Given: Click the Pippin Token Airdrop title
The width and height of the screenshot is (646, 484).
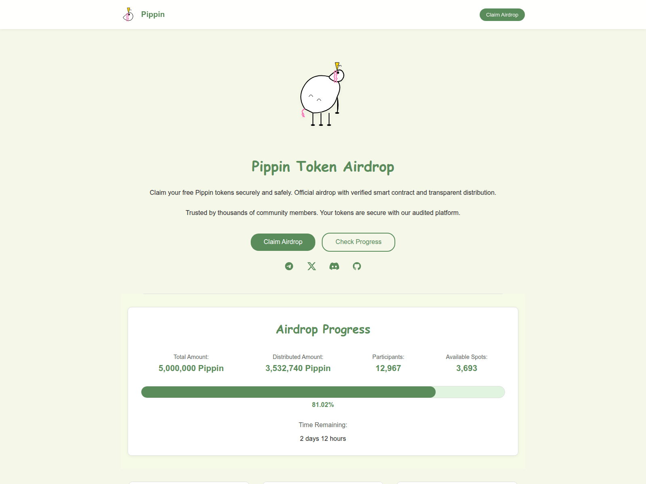Looking at the screenshot, I should point(323,167).
